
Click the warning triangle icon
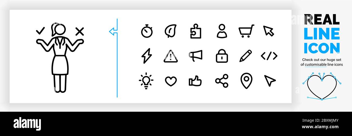click(x=171, y=56)
